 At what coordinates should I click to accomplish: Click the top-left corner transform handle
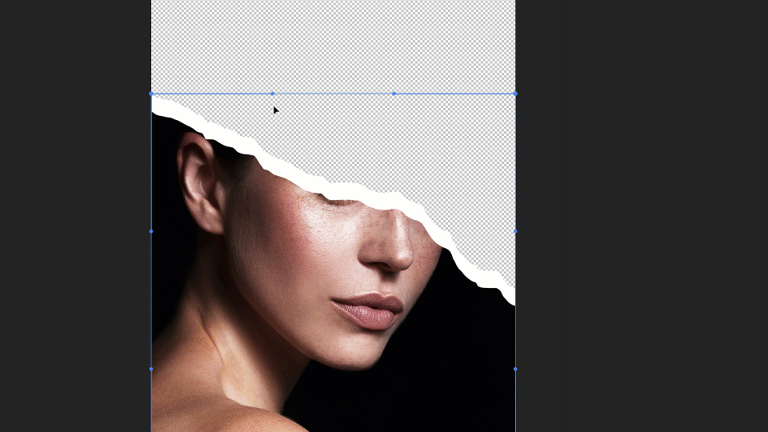(151, 94)
